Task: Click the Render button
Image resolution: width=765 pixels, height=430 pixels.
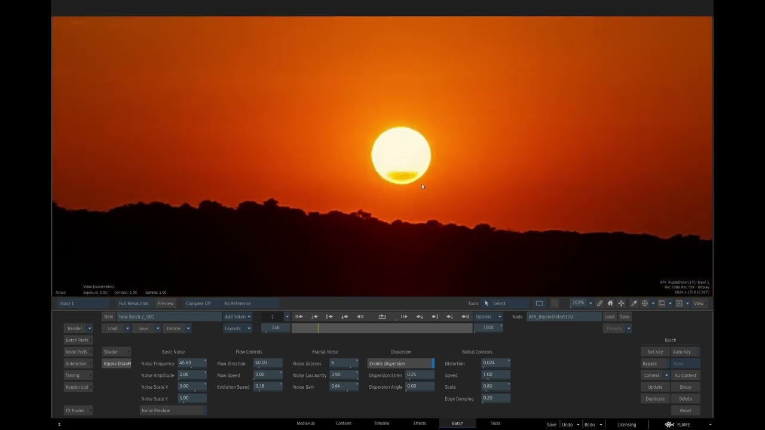Action: coord(75,328)
